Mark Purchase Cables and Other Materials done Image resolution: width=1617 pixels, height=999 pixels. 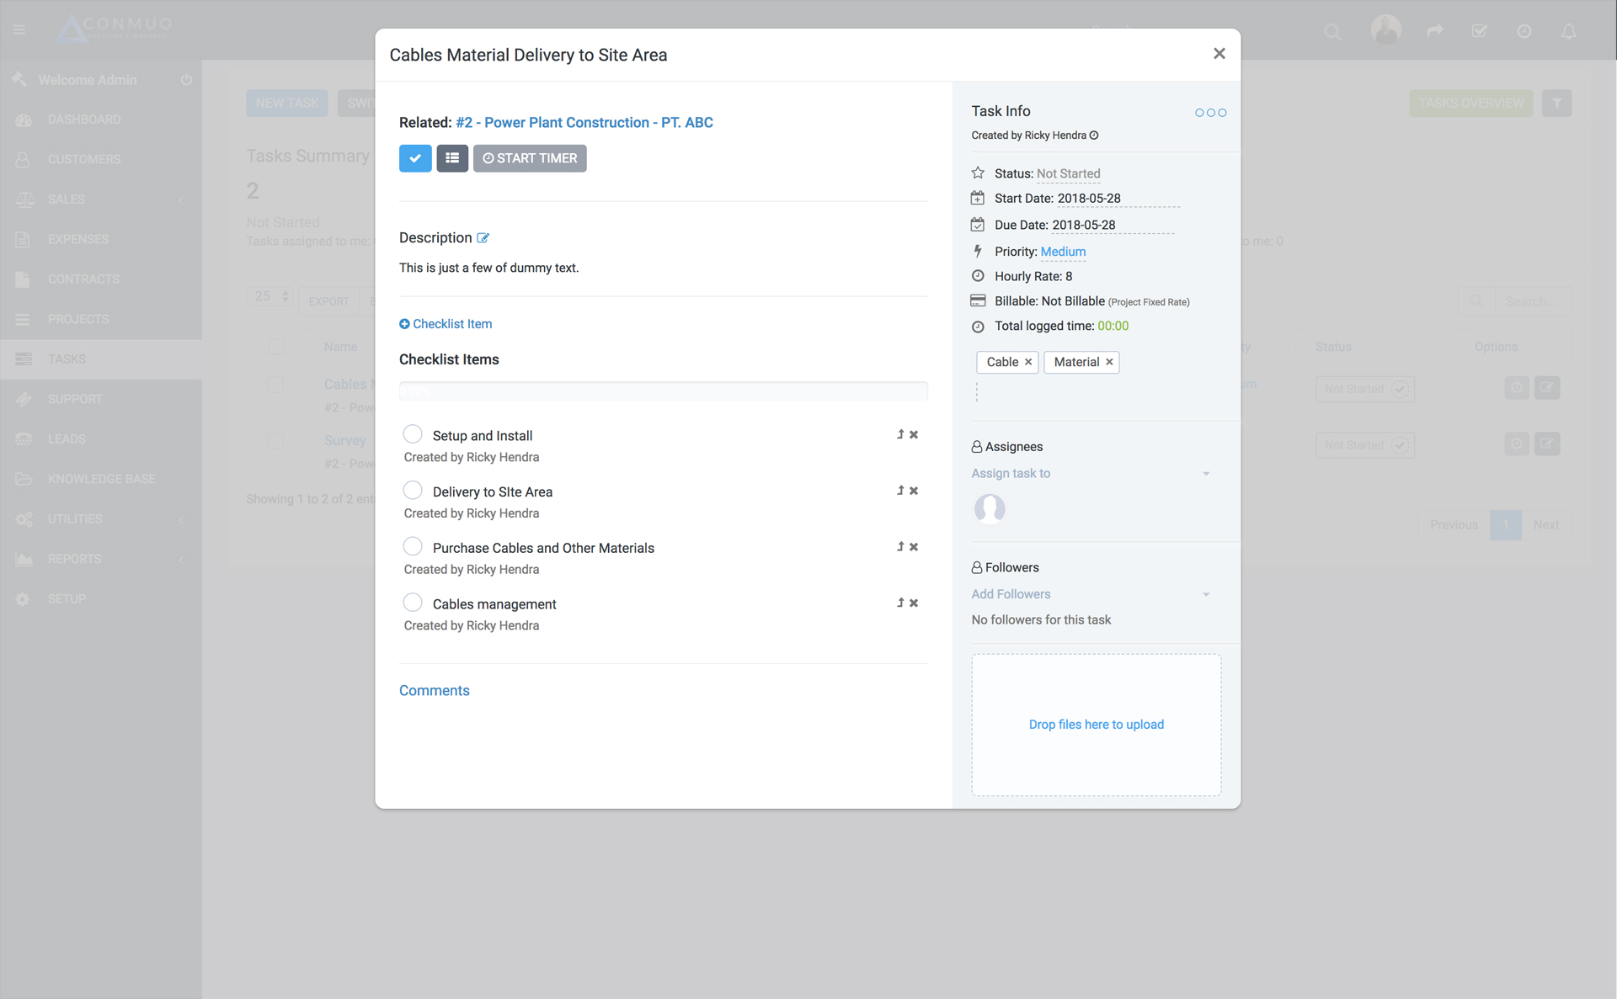click(x=413, y=546)
